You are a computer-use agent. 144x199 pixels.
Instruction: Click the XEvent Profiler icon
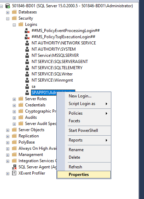[x=14, y=173]
